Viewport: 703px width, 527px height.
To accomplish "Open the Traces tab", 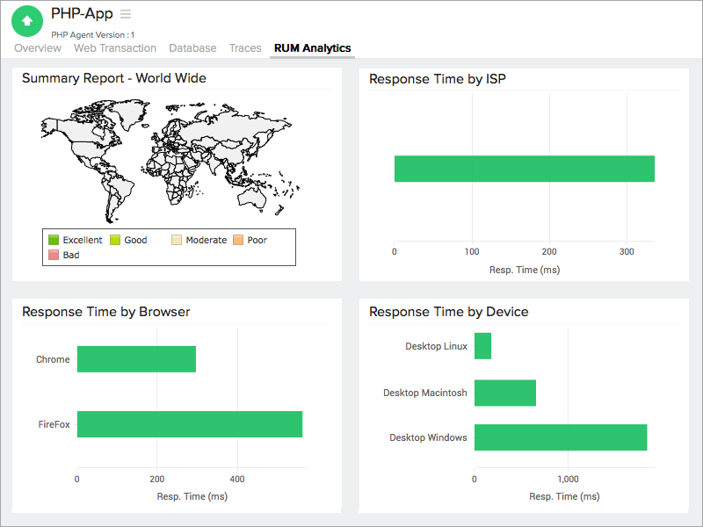I will coord(245,48).
